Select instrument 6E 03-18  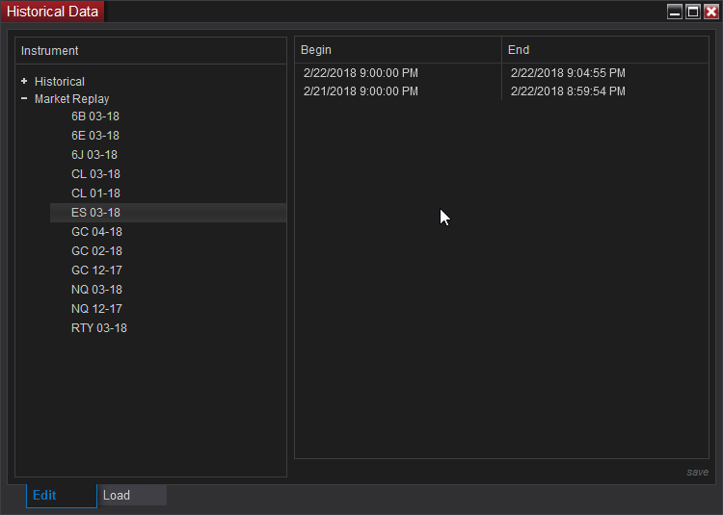coord(95,136)
